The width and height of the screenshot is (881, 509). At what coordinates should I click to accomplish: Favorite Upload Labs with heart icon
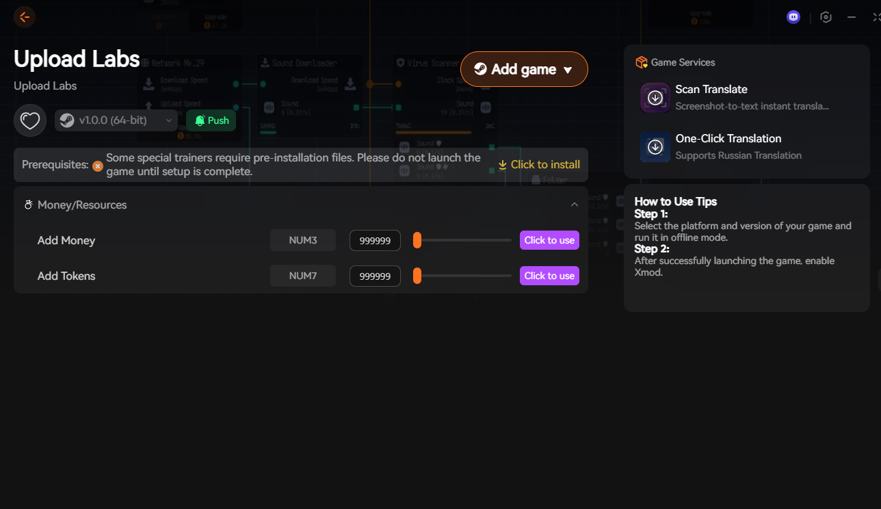(30, 121)
